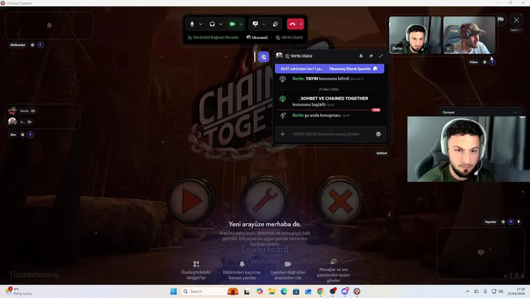This screenshot has height=298, width=530.
Task: Click the Sohbet widget label
Action: click(382, 153)
